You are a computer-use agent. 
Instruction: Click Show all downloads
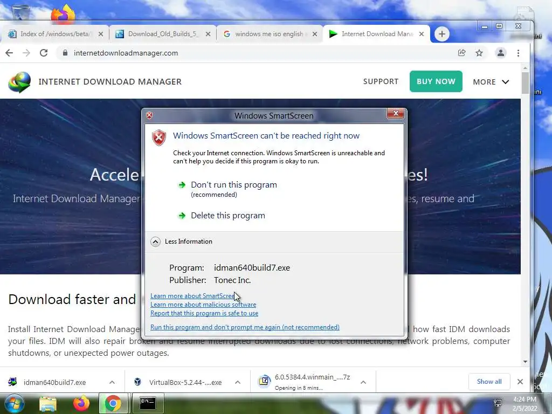click(489, 382)
